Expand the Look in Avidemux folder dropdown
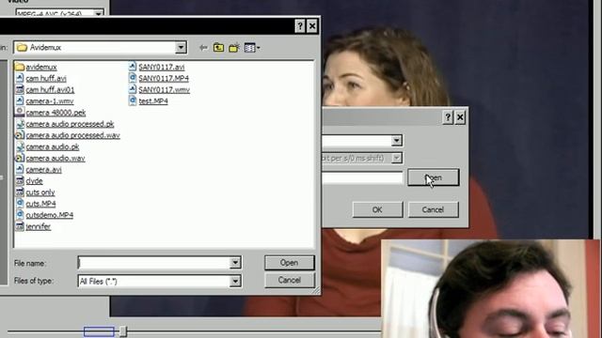The width and height of the screenshot is (602, 338). click(x=181, y=48)
